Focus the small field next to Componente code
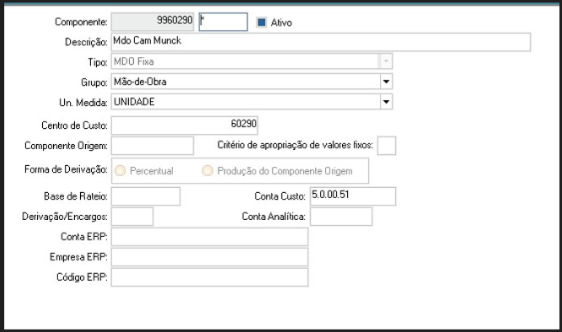 (x=223, y=22)
